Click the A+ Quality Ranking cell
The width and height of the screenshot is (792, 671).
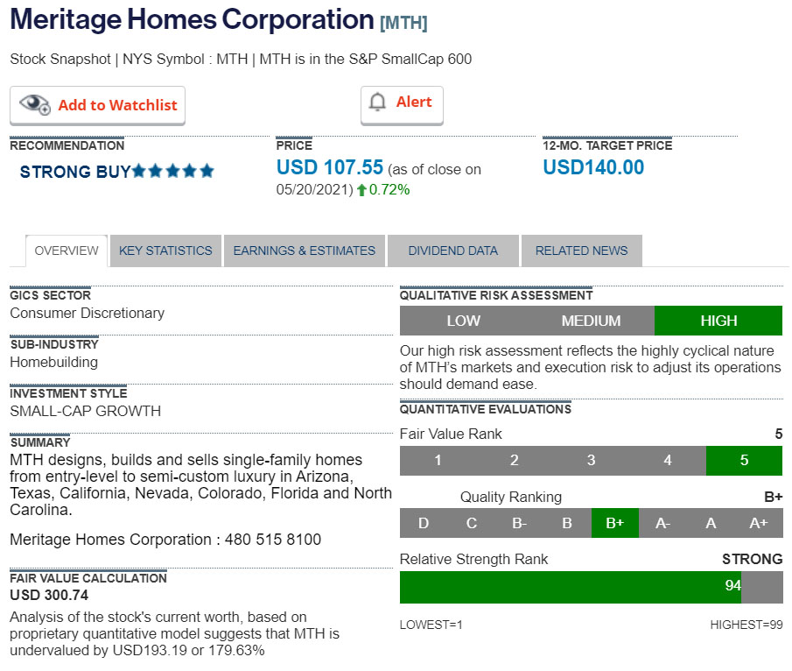pos(758,523)
